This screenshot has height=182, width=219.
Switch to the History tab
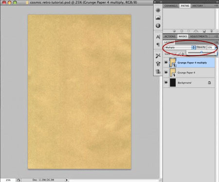pos(198,6)
